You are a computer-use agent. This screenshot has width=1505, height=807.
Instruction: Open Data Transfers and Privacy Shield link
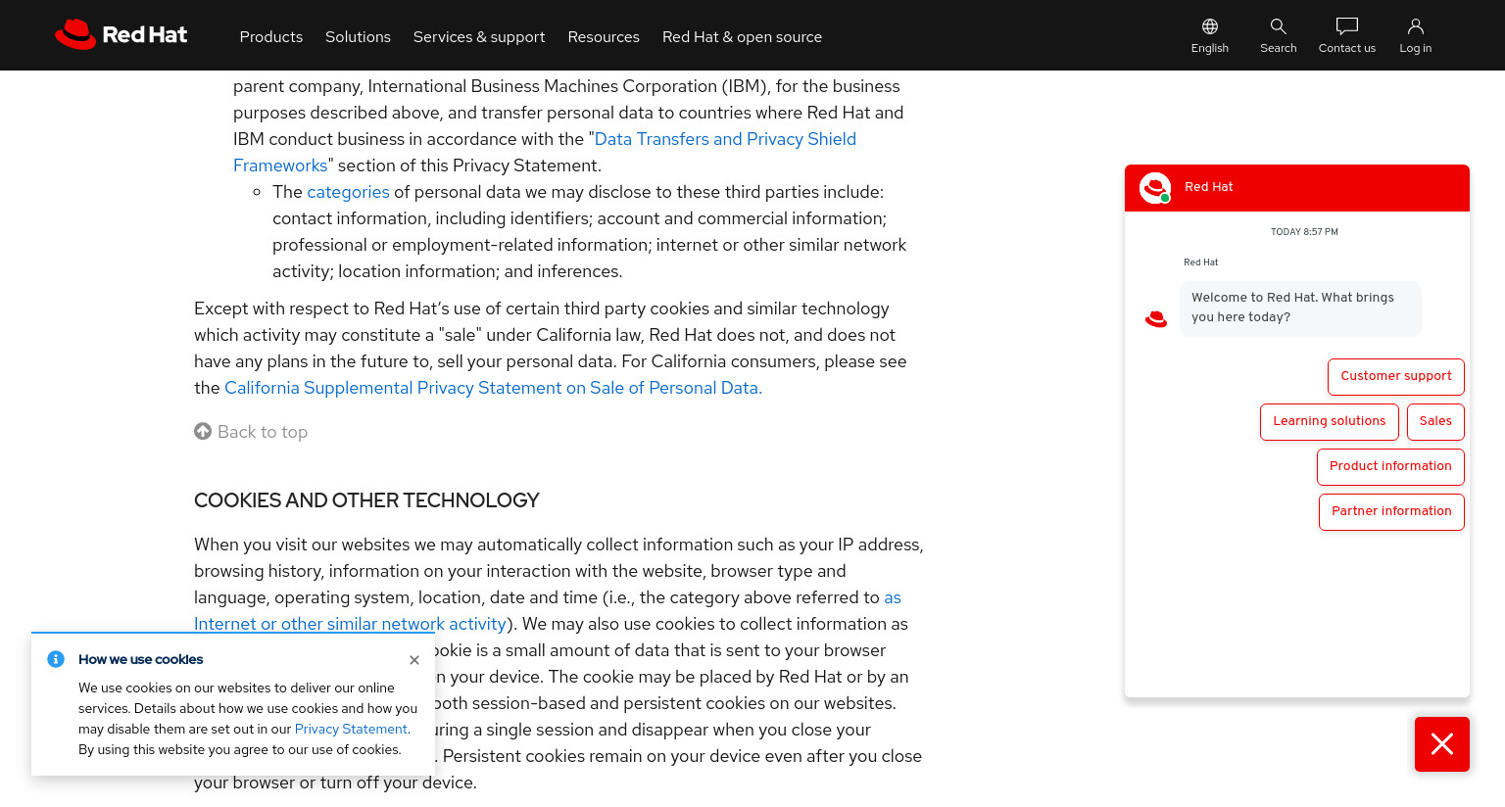725,139
